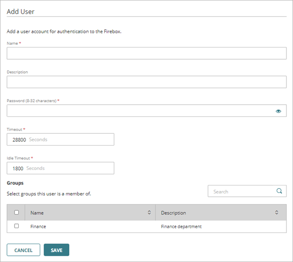Select the Password input box
293x262 pixels.
click(140, 111)
